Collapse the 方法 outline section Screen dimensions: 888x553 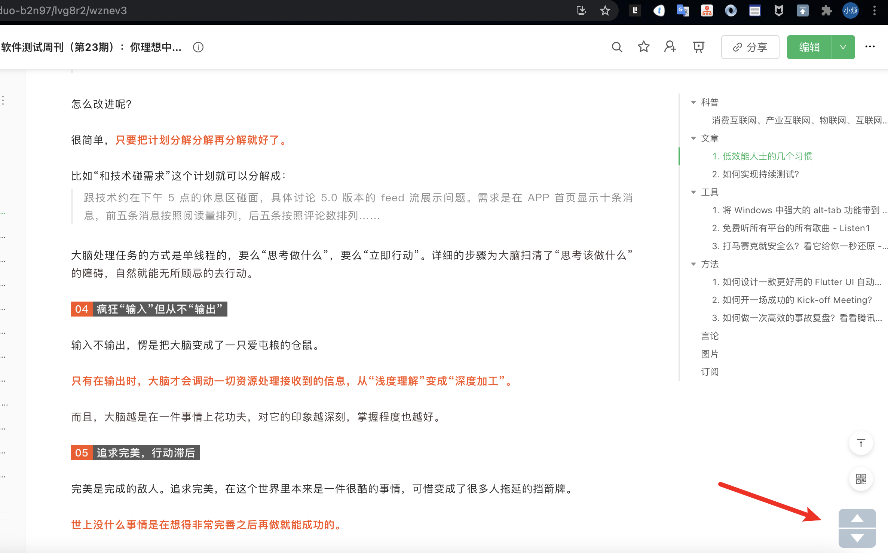tap(693, 264)
